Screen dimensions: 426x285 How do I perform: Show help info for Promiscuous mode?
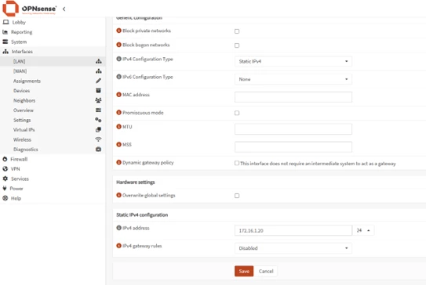click(x=118, y=113)
